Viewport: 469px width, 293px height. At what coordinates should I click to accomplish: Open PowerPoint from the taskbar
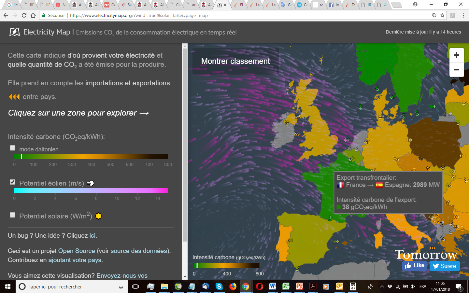click(299, 286)
